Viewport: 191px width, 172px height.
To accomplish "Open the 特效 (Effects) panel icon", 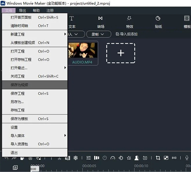I will click(x=129, y=22).
